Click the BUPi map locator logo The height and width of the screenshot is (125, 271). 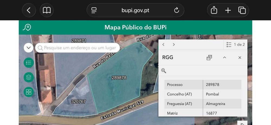click(x=27, y=27)
